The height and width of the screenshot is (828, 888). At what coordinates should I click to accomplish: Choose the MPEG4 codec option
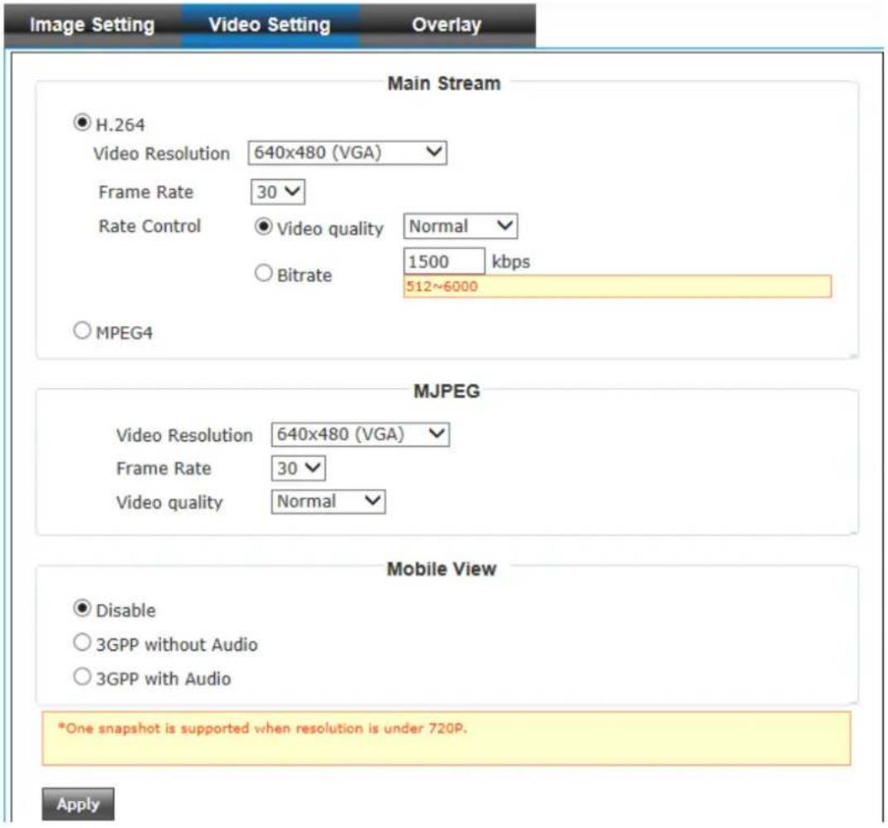pyautogui.click(x=82, y=330)
